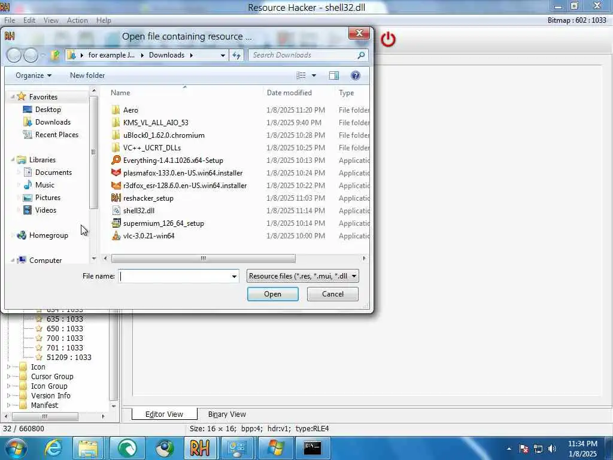Screen dimensions: 613x460
Task: Click the taskbar clock showing 11:34 PM
Action: click(582, 449)
